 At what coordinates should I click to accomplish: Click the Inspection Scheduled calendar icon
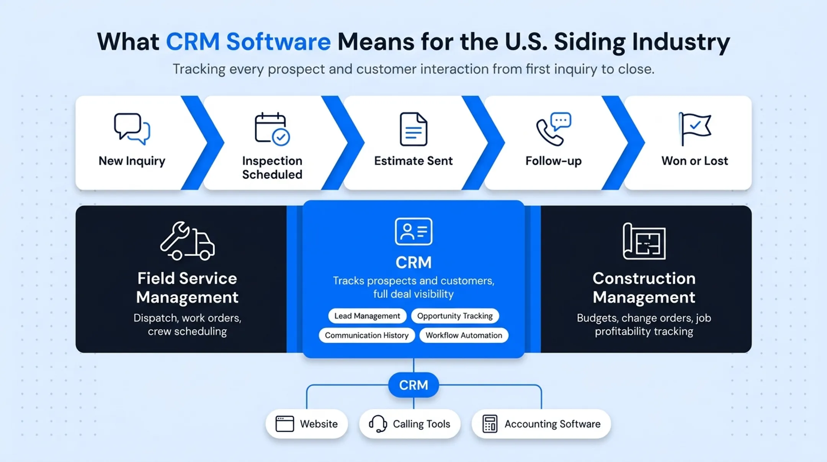tap(272, 129)
